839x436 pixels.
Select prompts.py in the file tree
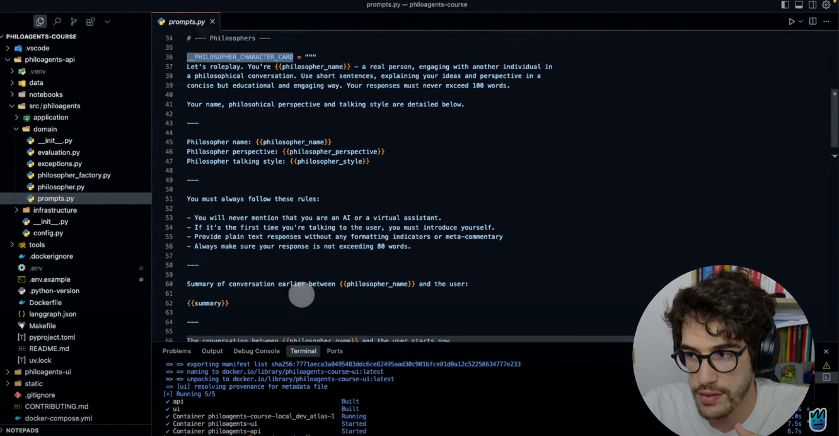pyautogui.click(x=76, y=198)
